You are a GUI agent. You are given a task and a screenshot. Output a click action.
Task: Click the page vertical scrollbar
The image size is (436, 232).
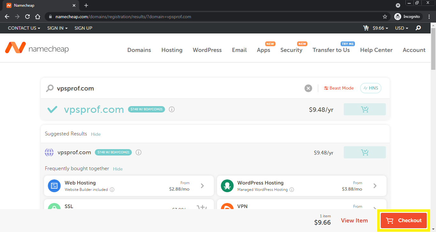[433, 49]
